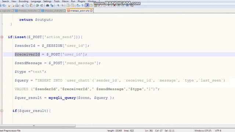Close the whatsapp_home.php tab

coord(39,11)
